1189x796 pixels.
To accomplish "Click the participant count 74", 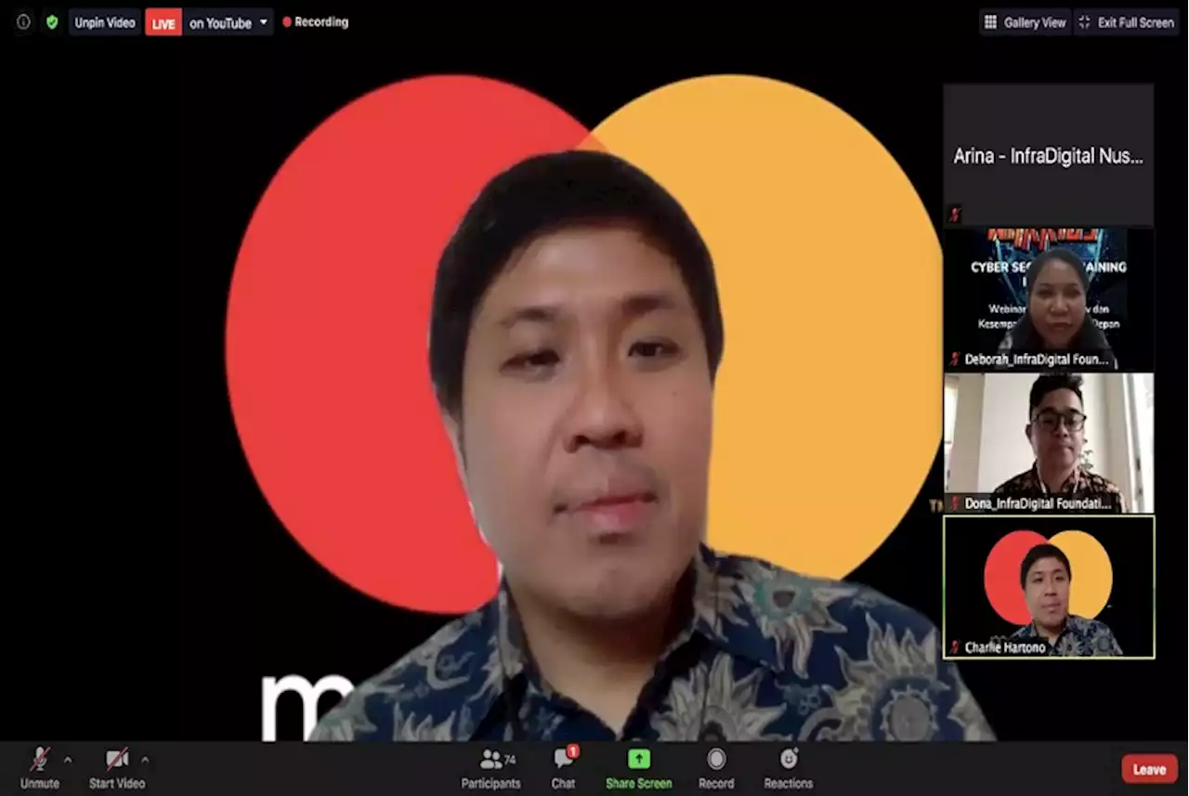I will [x=510, y=760].
